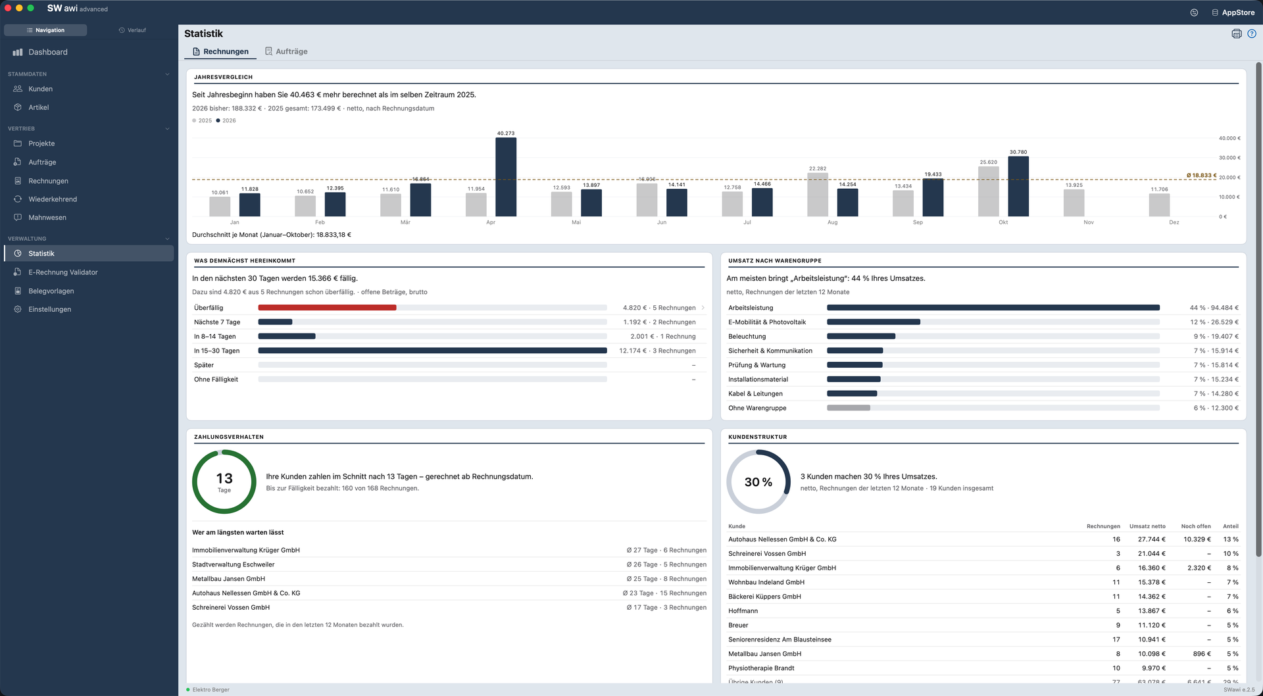Collapse the Verwaltung section

coord(167,239)
